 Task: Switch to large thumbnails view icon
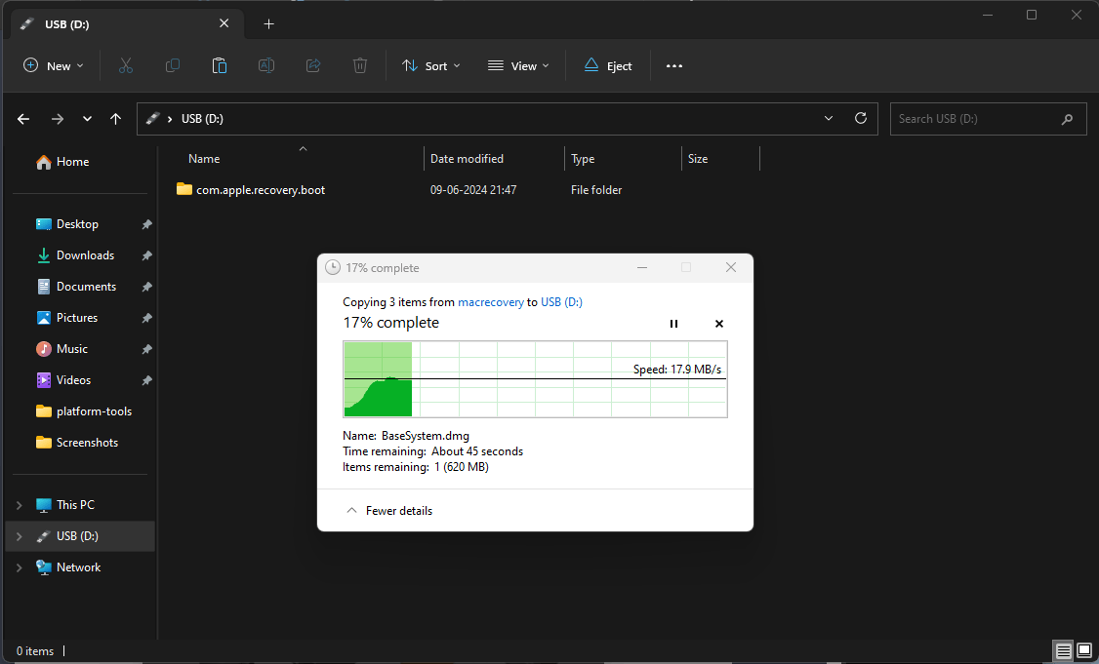click(x=1083, y=650)
